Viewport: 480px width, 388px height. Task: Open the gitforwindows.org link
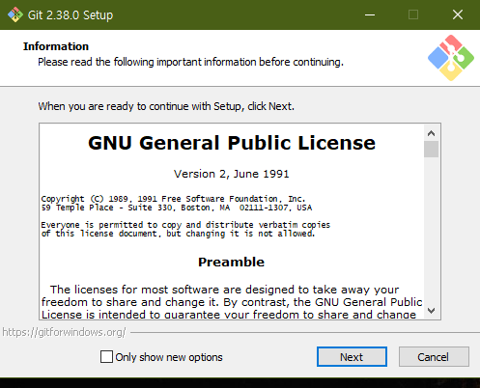[x=64, y=332]
